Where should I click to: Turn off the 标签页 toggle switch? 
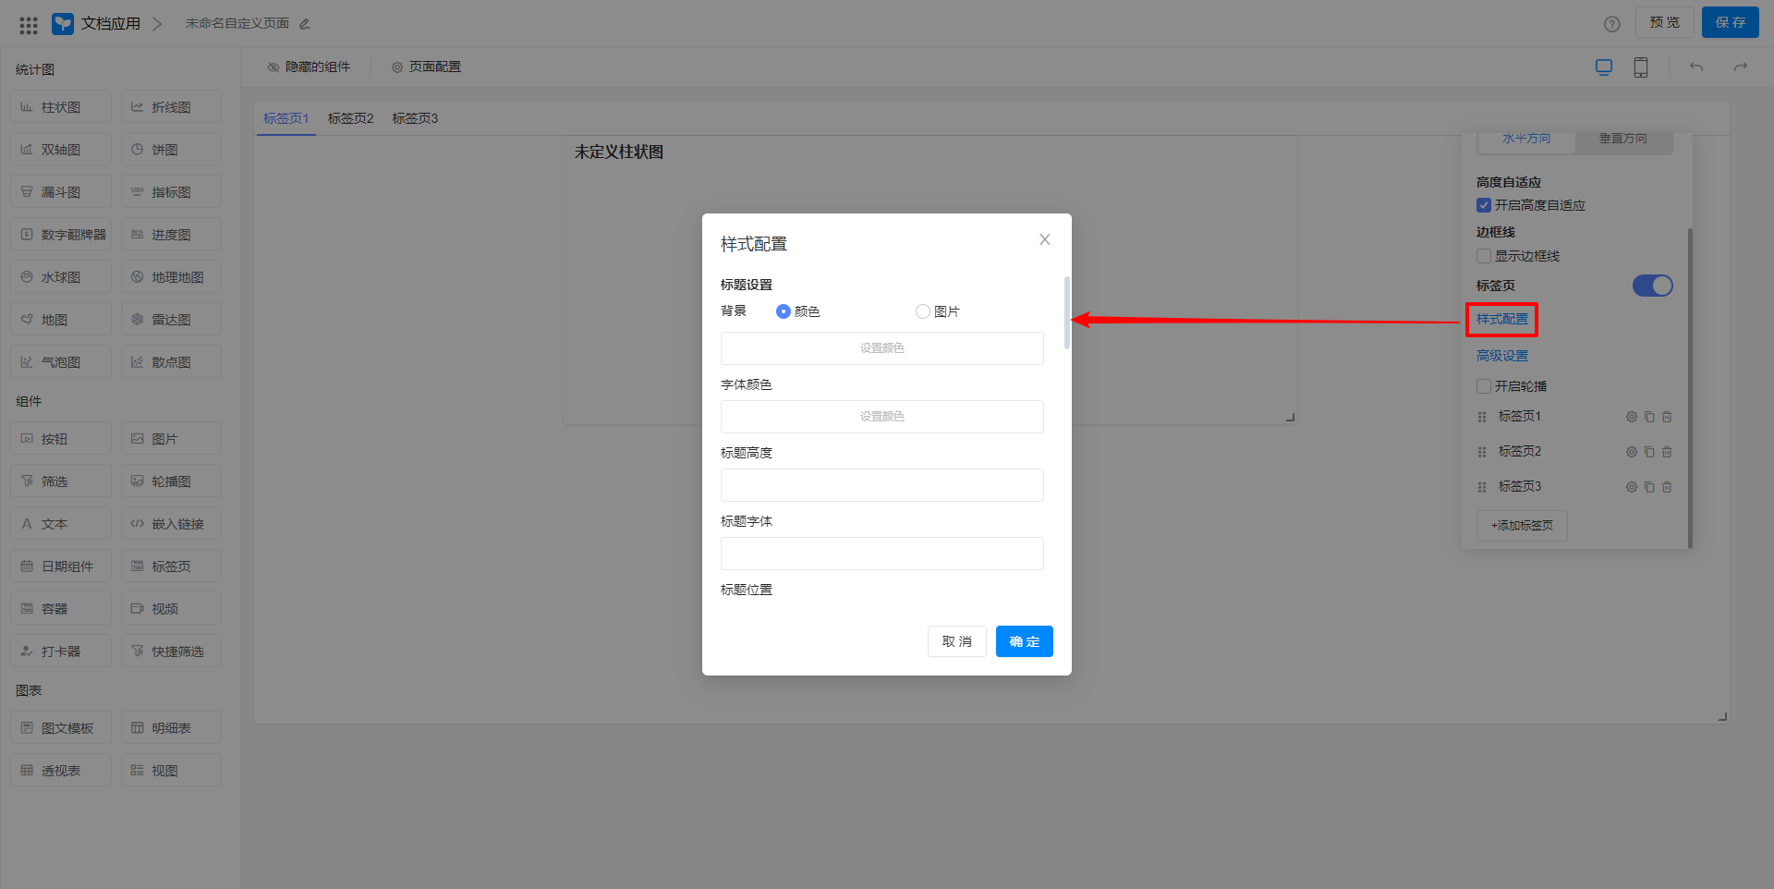tap(1652, 286)
